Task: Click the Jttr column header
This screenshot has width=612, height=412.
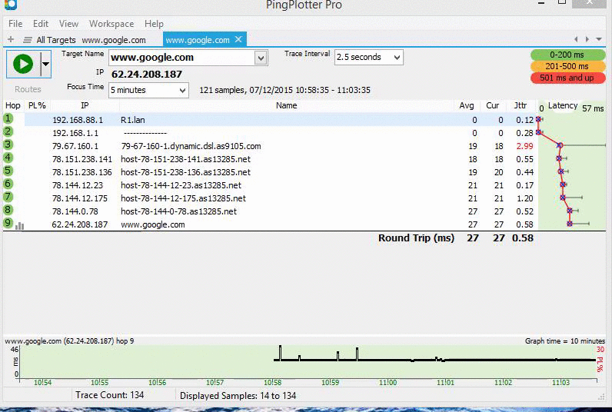Action: click(x=521, y=106)
